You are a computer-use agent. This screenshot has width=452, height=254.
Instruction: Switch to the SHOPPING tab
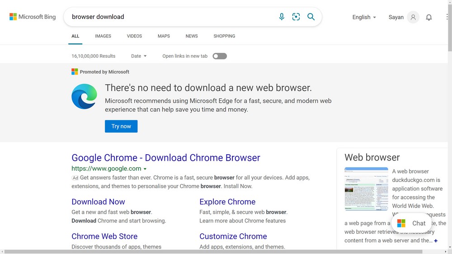pyautogui.click(x=224, y=36)
